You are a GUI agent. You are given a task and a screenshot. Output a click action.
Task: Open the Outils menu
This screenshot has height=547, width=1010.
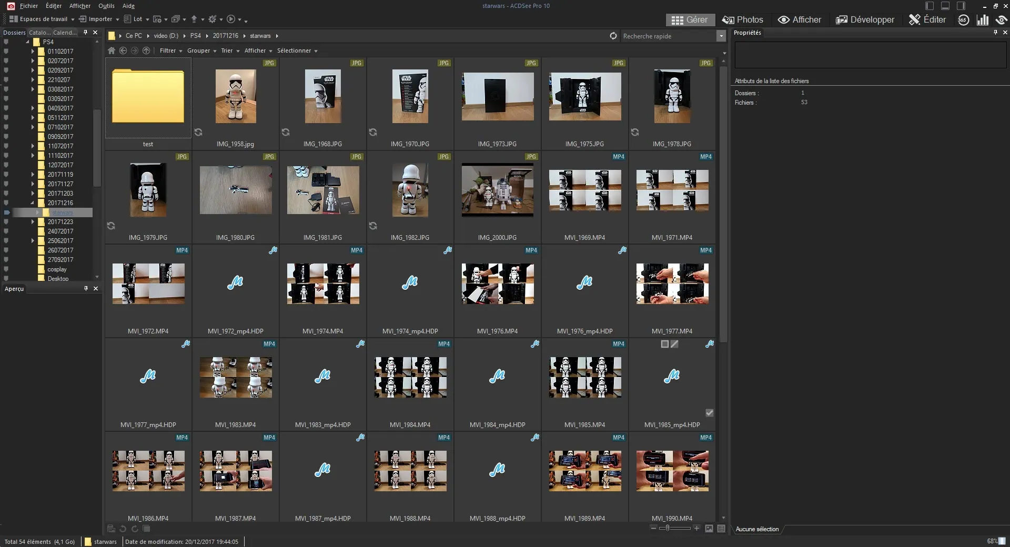pos(106,6)
